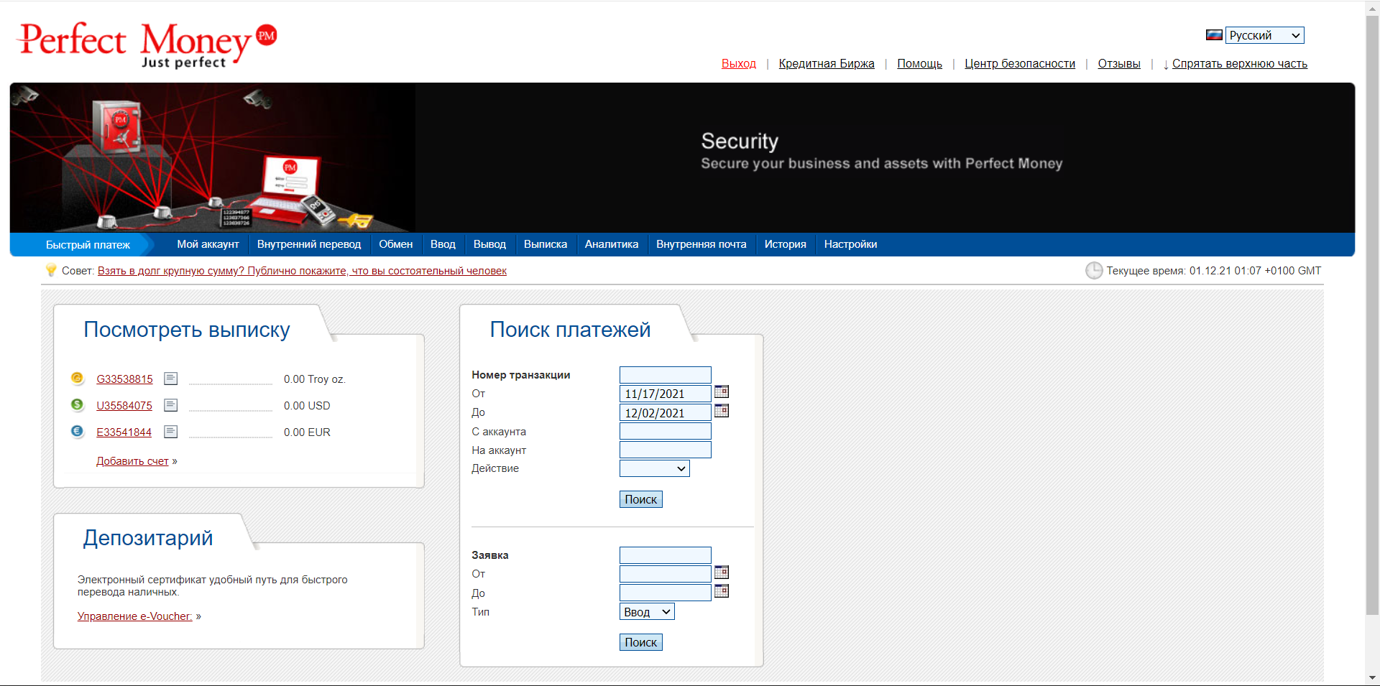Viewport: 1380px width, 686px height.
Task: Click the Заявка От date input
Action: (666, 574)
